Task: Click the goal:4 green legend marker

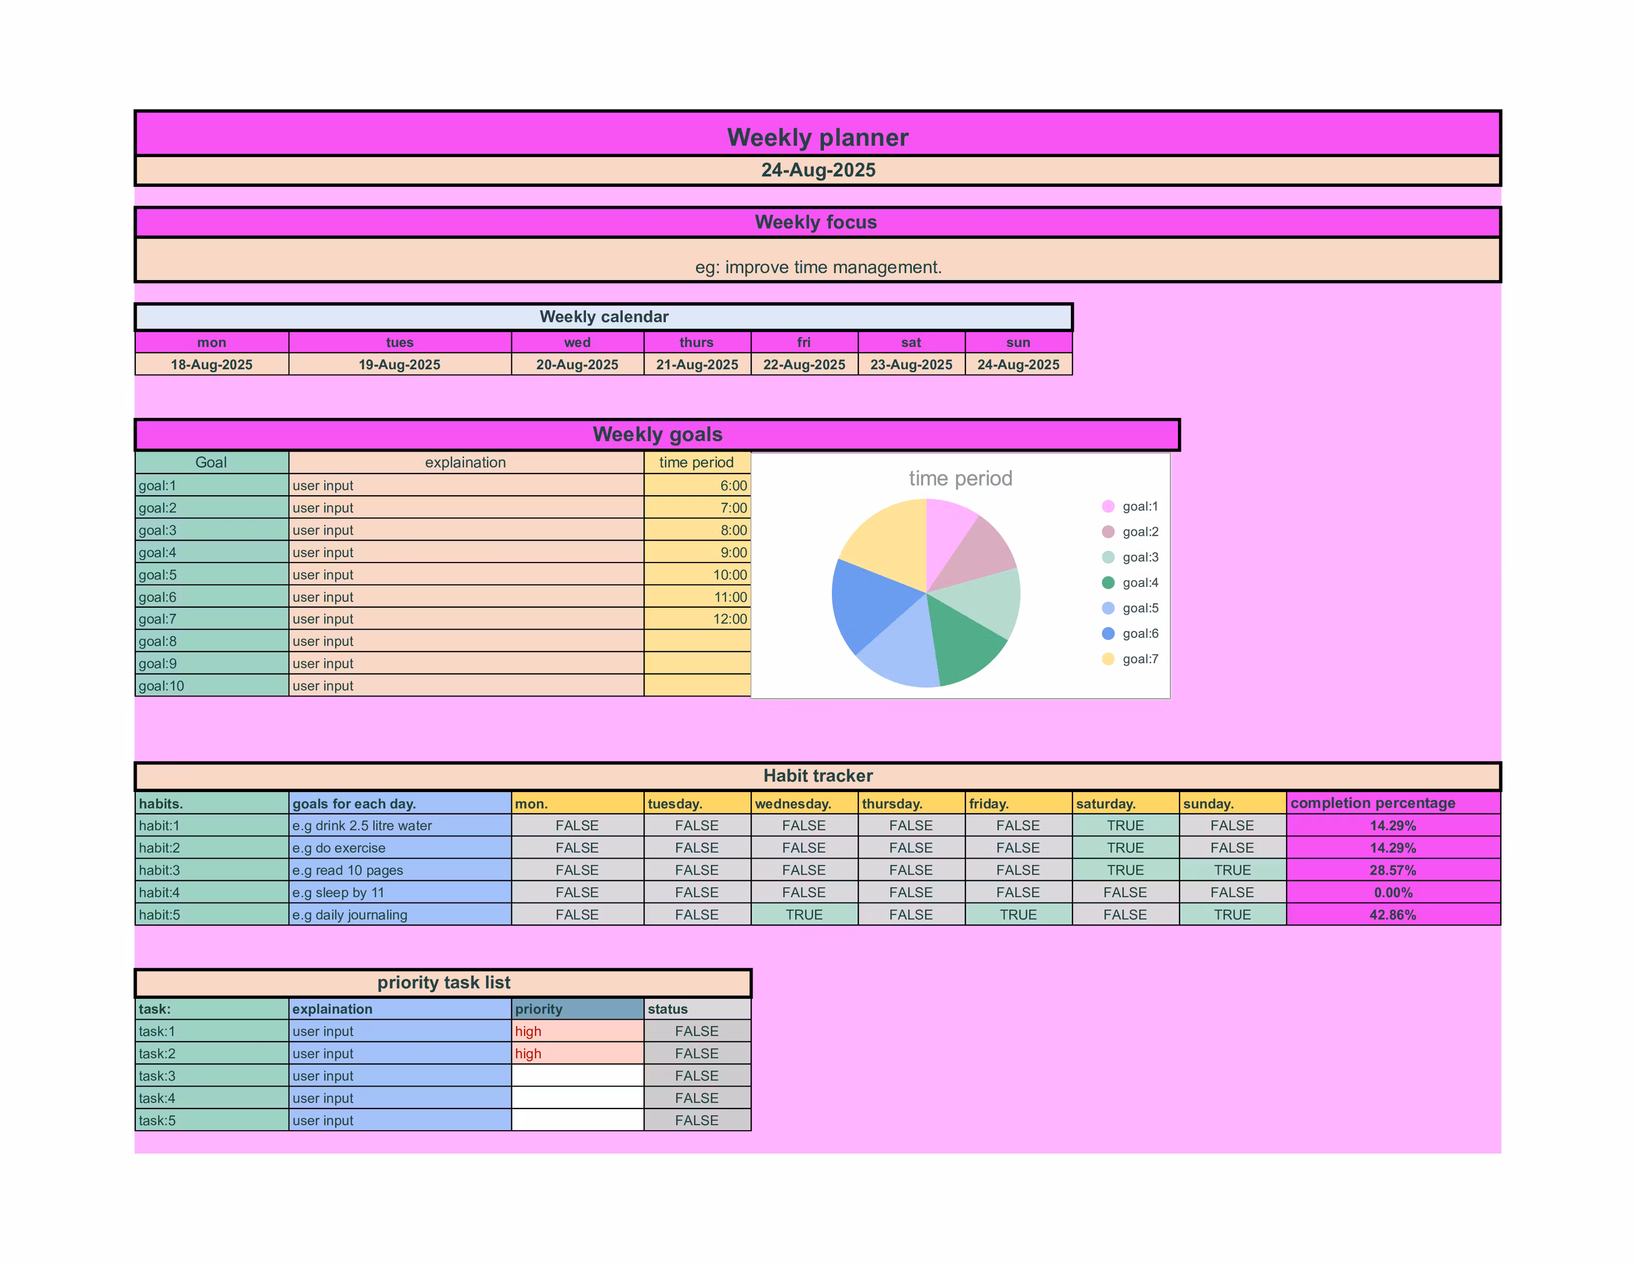Action: (1108, 582)
